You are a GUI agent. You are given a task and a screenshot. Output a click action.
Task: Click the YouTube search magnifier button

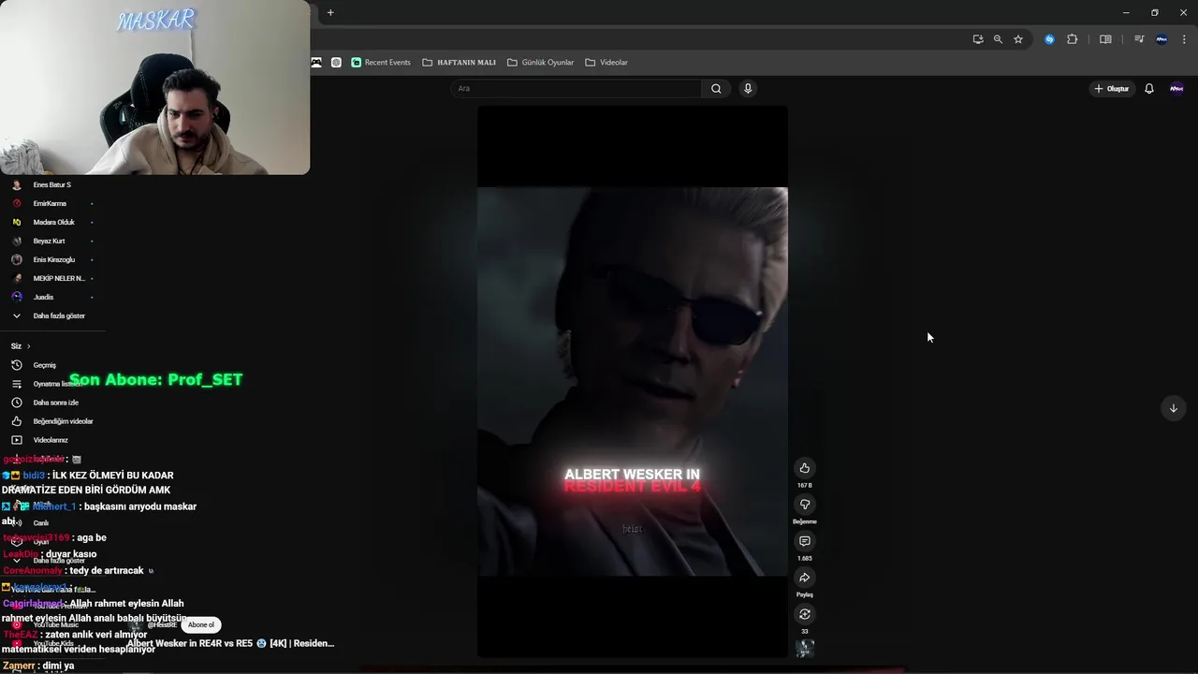tap(716, 89)
